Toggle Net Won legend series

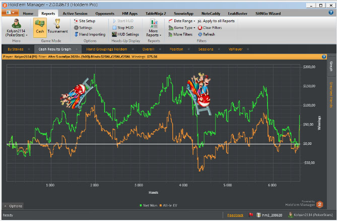(148, 205)
